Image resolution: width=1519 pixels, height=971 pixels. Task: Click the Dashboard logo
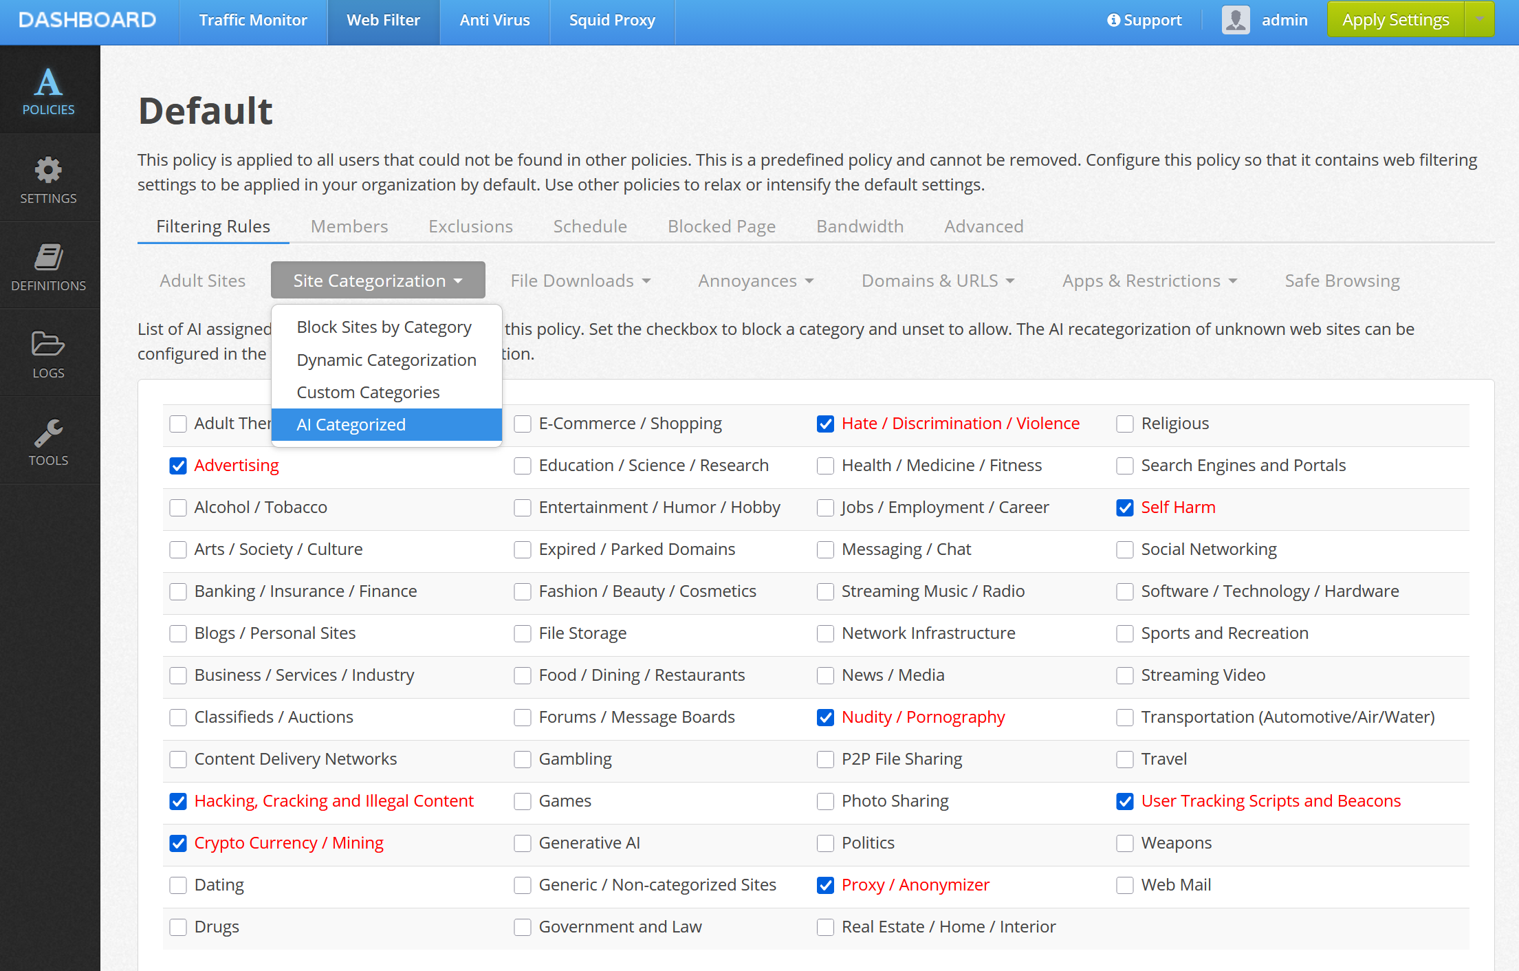click(87, 20)
